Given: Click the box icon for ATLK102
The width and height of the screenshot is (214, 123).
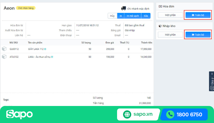Looking at the screenshot, I should [x=4, y=57].
